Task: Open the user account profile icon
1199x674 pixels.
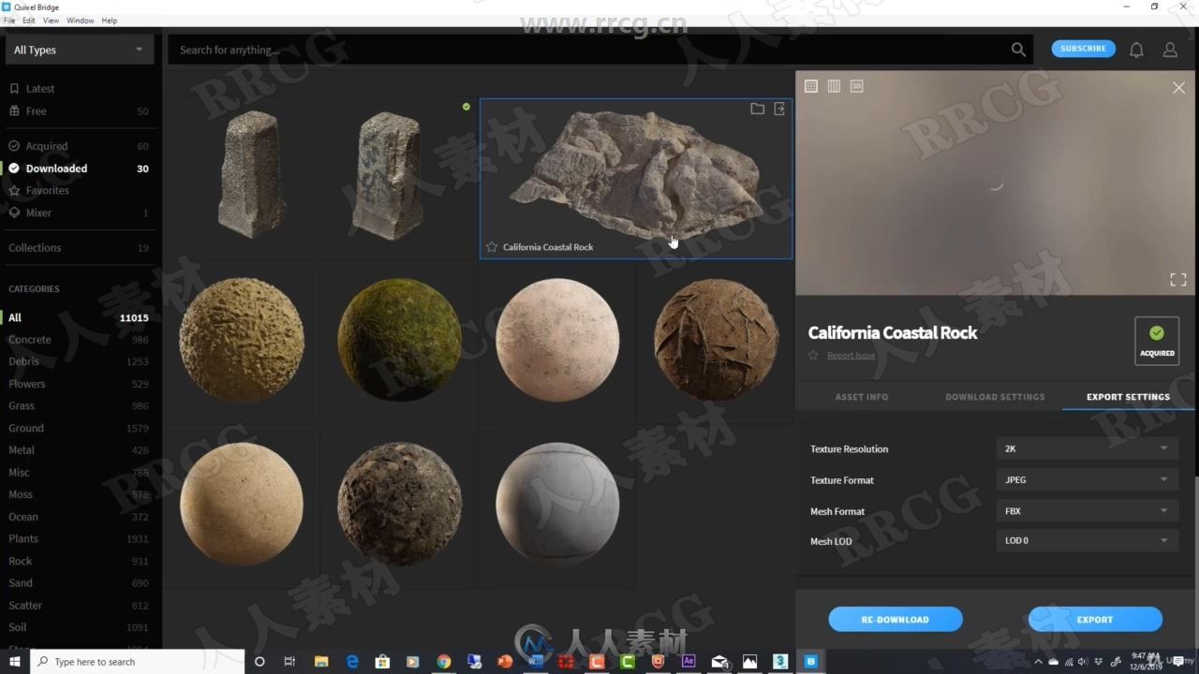Action: pyautogui.click(x=1170, y=50)
